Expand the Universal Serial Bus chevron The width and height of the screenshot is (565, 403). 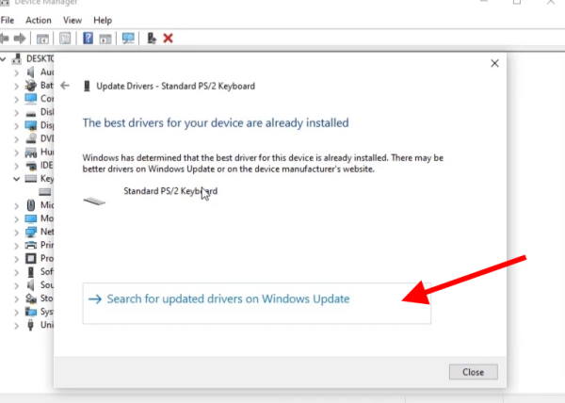pos(17,325)
